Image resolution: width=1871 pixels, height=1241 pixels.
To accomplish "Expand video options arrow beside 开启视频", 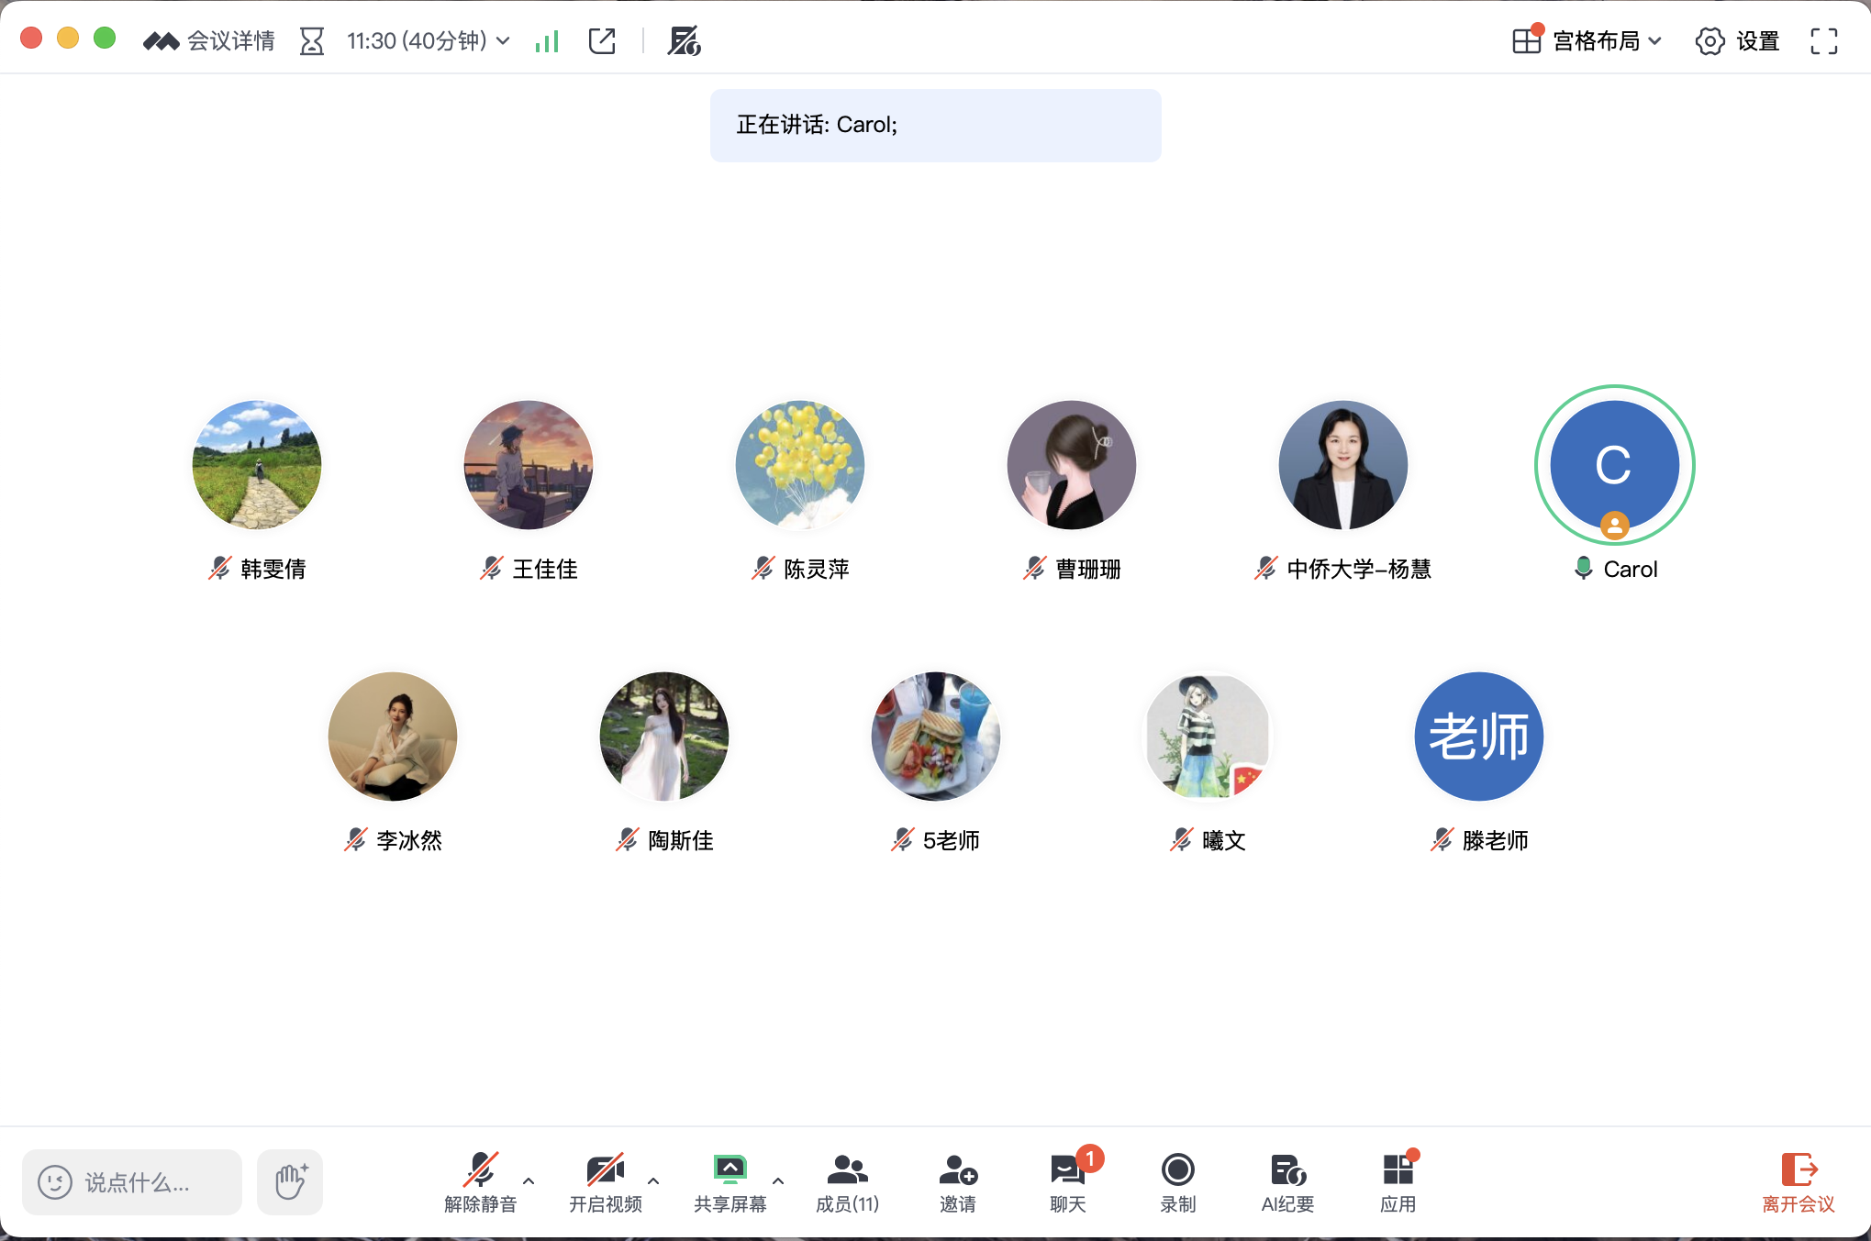I will 653,1180.
